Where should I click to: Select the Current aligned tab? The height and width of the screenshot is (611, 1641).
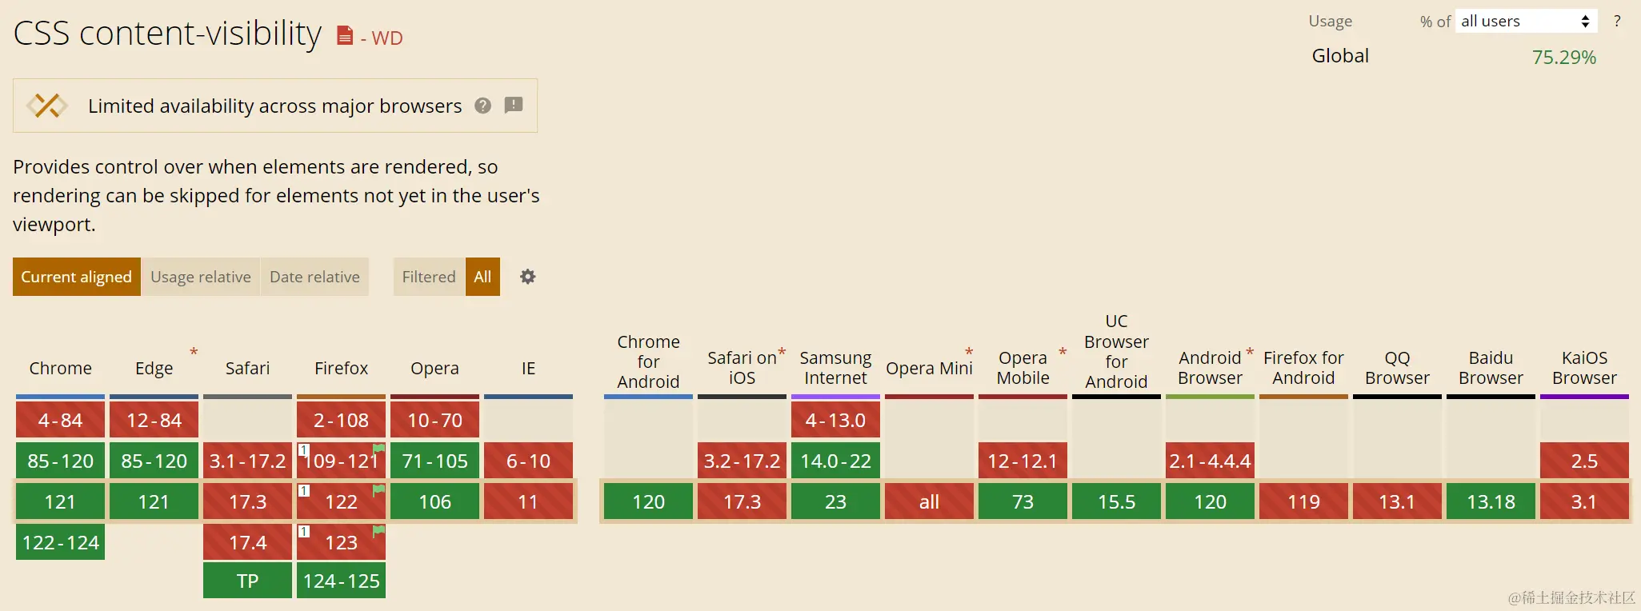pyautogui.click(x=77, y=277)
